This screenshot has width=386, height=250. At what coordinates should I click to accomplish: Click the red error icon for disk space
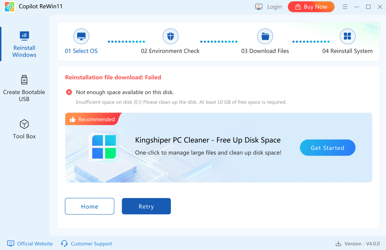click(x=69, y=92)
